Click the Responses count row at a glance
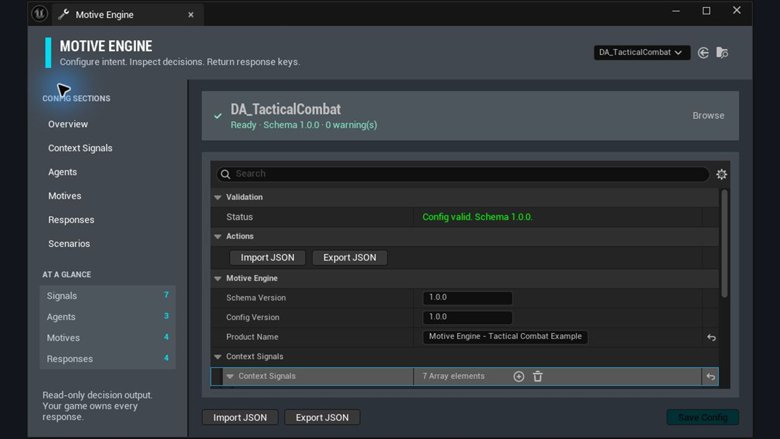This screenshot has width=780, height=439. [x=108, y=359]
